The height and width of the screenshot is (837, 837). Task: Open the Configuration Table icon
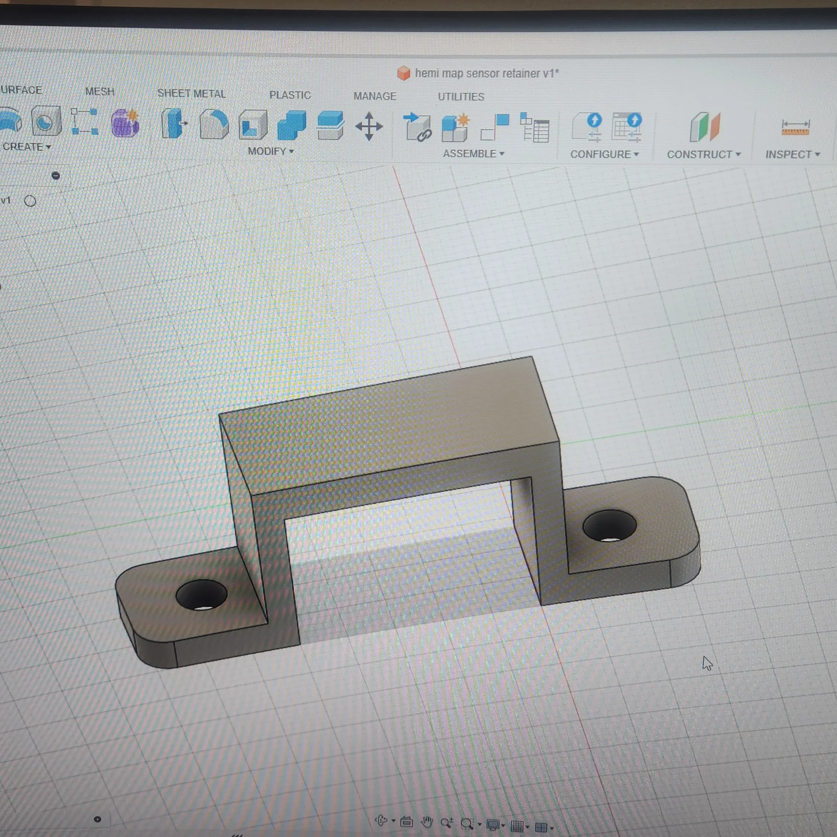[627, 127]
